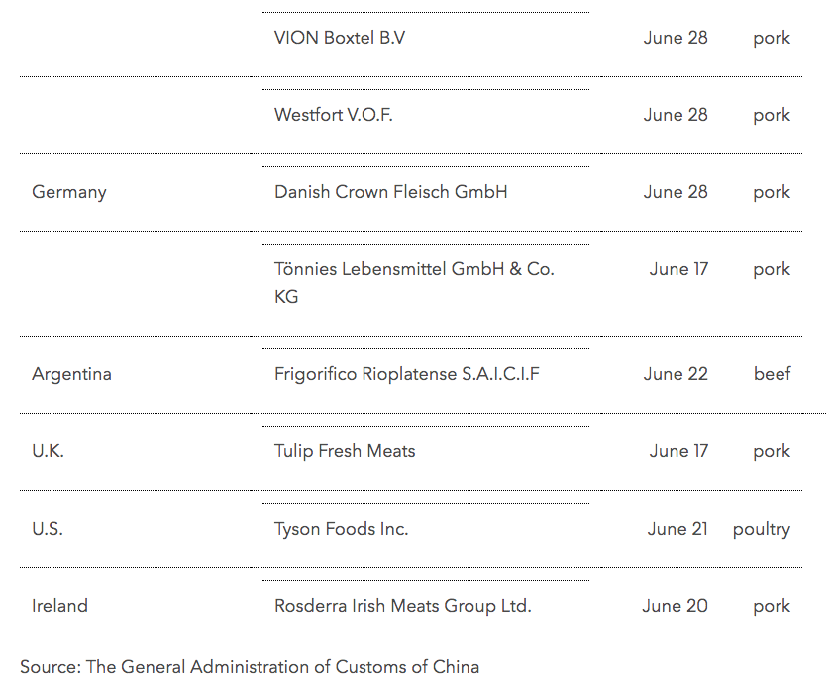
Task: Click the U.S. country cell
Action: click(x=47, y=529)
